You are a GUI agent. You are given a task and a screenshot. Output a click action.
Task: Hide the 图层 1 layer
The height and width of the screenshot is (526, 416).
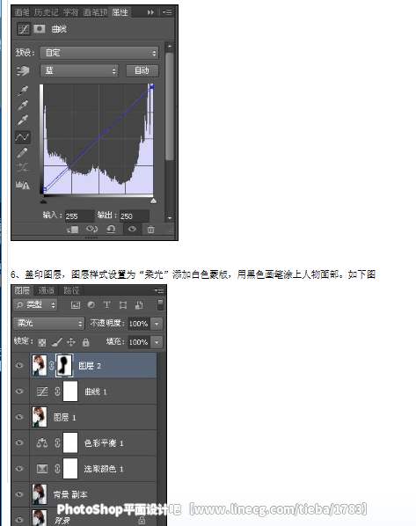coord(19,417)
